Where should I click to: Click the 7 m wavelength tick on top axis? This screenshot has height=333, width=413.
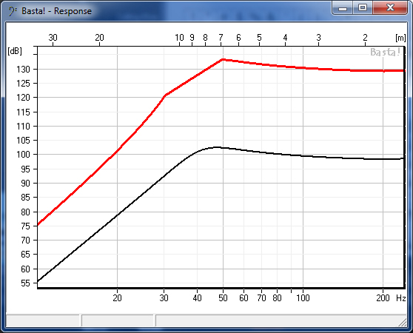pyautogui.click(x=221, y=38)
